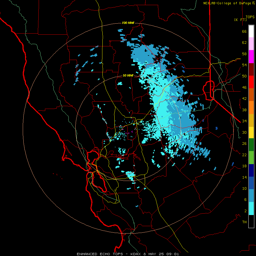Select the cyan legend swatch
Image resolution: width=256 pixels, height=256 pixels.
[251, 208]
